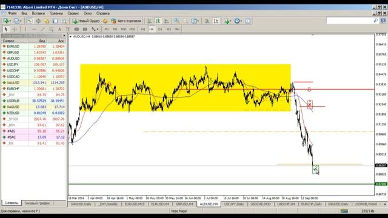Toggle the M30 timeframe button
This screenshot has width=388, height=218.
pyautogui.click(x=132, y=29)
